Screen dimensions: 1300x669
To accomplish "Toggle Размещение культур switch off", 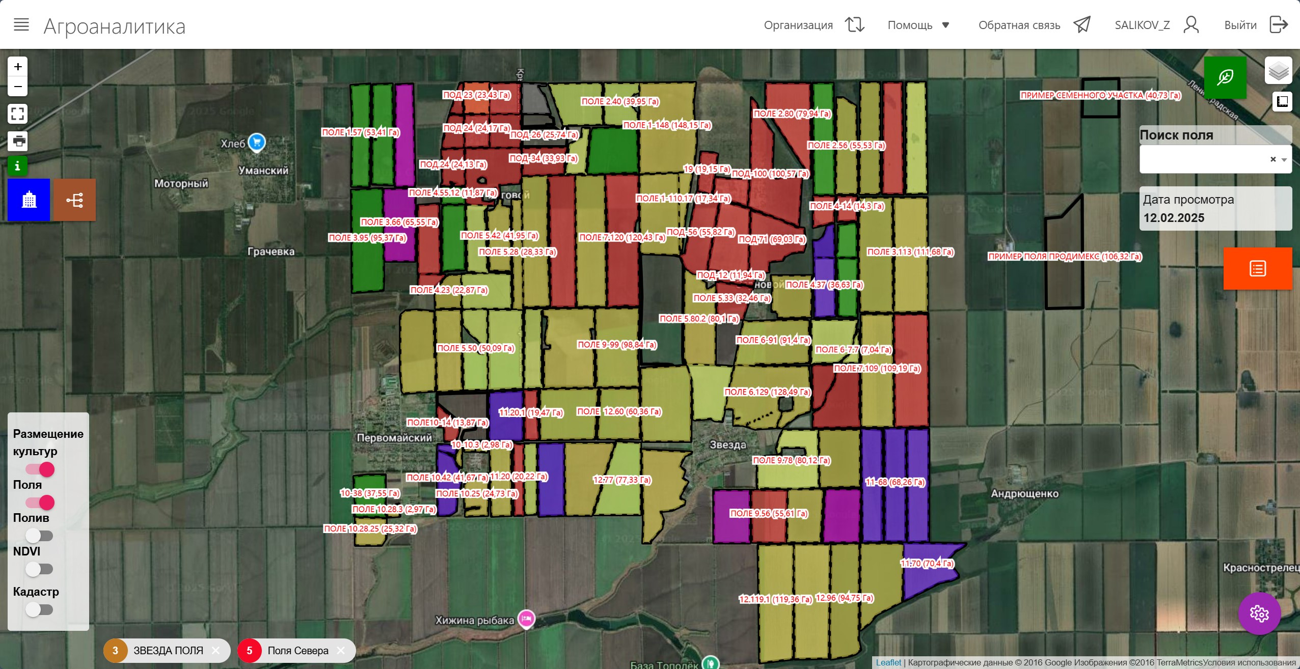I will coord(40,469).
